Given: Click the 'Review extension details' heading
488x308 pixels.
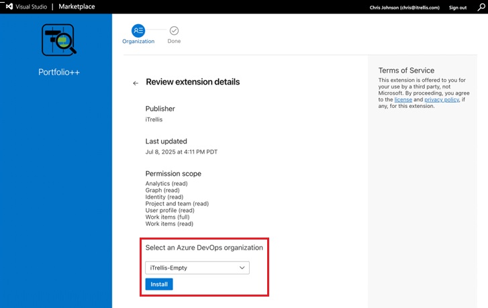Looking at the screenshot, I should tap(193, 82).
